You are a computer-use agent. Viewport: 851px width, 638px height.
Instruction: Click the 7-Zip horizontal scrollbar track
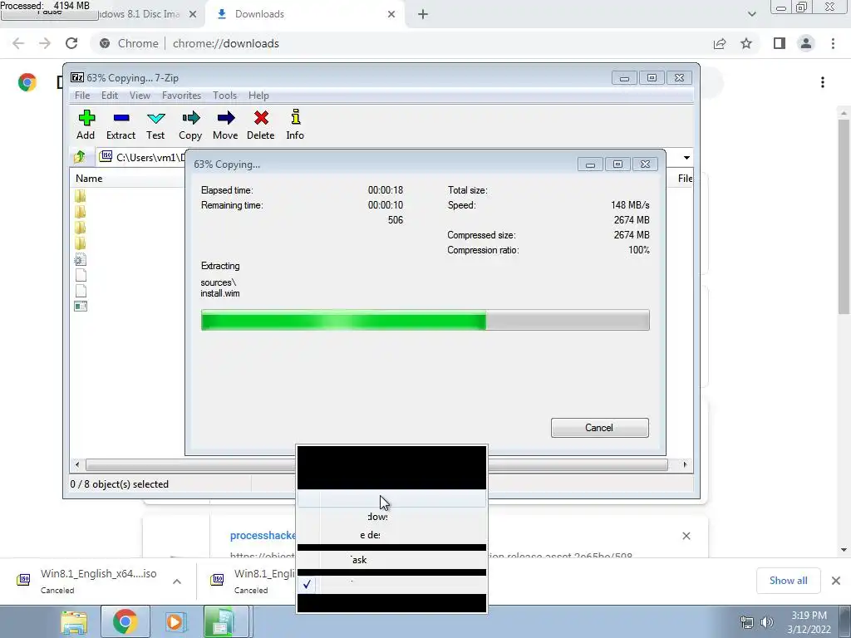click(x=376, y=465)
